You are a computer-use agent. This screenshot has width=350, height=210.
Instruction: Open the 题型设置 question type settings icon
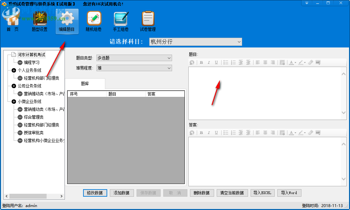[40, 20]
